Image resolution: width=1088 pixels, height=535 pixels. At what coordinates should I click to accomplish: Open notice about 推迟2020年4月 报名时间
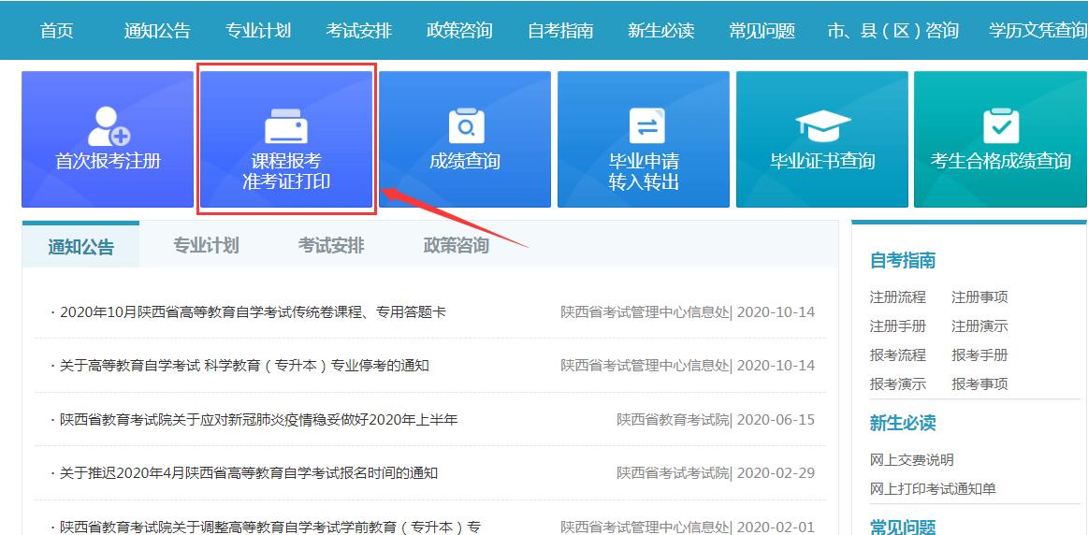[249, 473]
